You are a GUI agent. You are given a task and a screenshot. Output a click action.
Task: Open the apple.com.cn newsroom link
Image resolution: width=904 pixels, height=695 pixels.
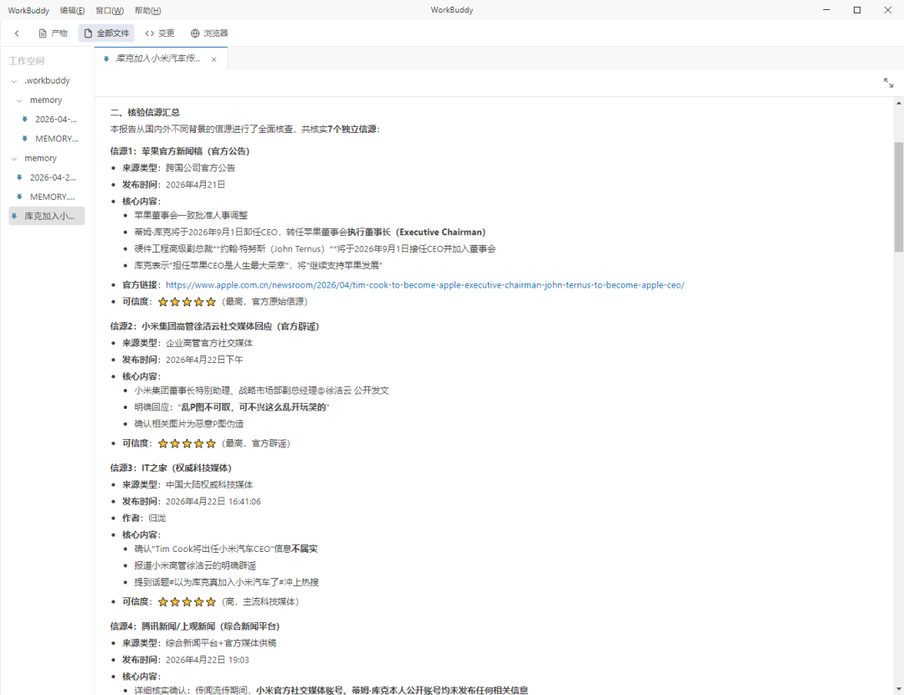[425, 285]
